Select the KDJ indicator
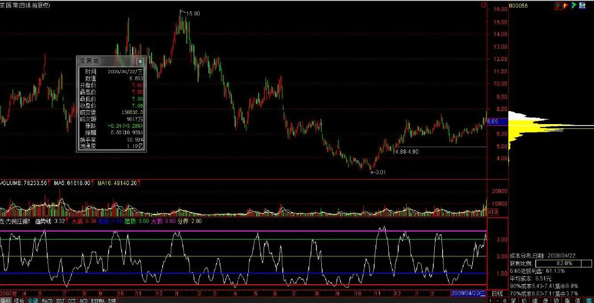Screen dimensions: 594x303 [61, 300]
